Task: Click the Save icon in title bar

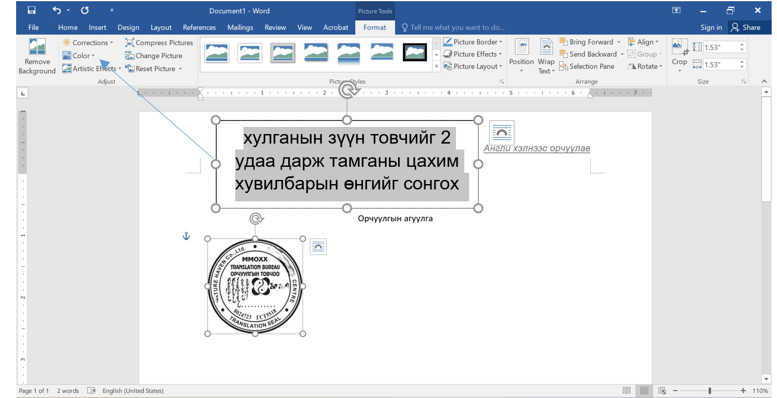Action: coord(31,11)
